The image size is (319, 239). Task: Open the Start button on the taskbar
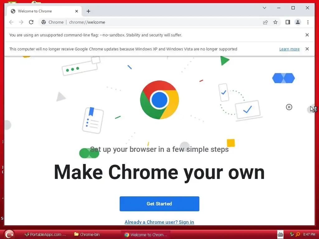click(9, 234)
